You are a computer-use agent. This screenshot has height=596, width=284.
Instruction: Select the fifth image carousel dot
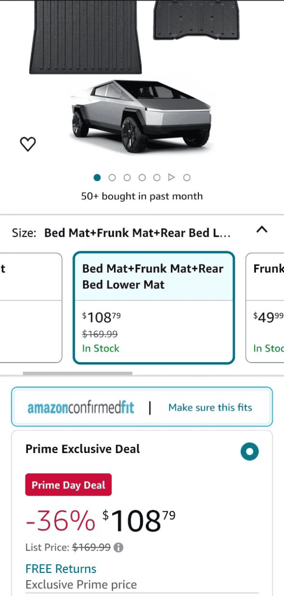click(157, 178)
